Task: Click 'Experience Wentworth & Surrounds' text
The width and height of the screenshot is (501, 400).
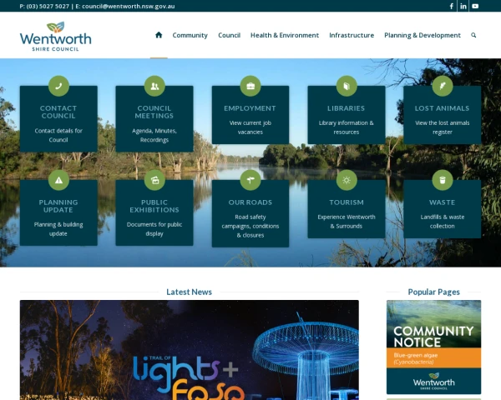Action: (x=347, y=222)
